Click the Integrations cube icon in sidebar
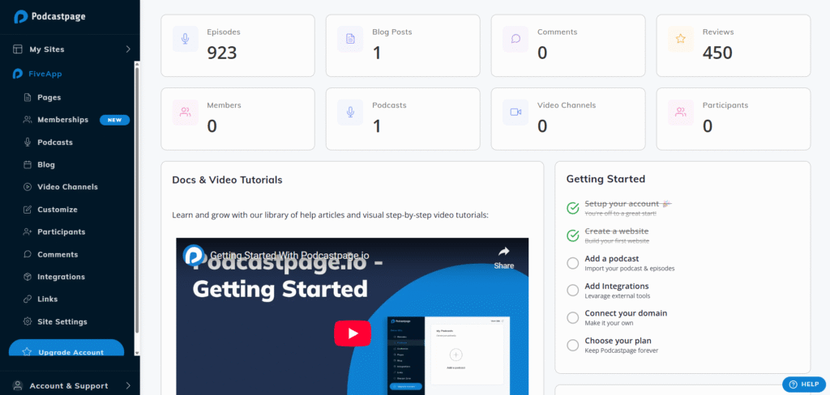This screenshot has height=395, width=830. tap(27, 277)
